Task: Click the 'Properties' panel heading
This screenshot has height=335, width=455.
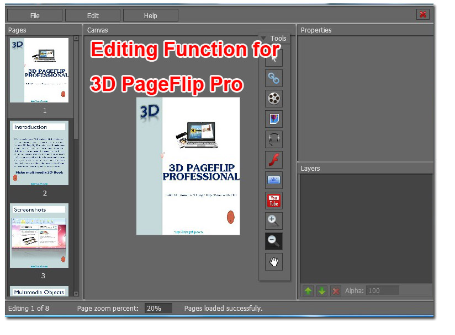Action: tap(316, 30)
